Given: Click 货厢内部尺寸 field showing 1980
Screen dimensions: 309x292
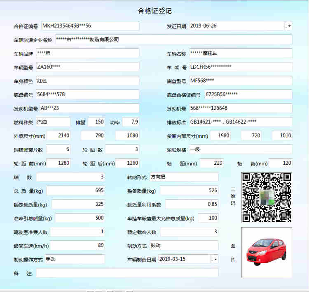Looking at the screenshot, I should tap(220, 136).
